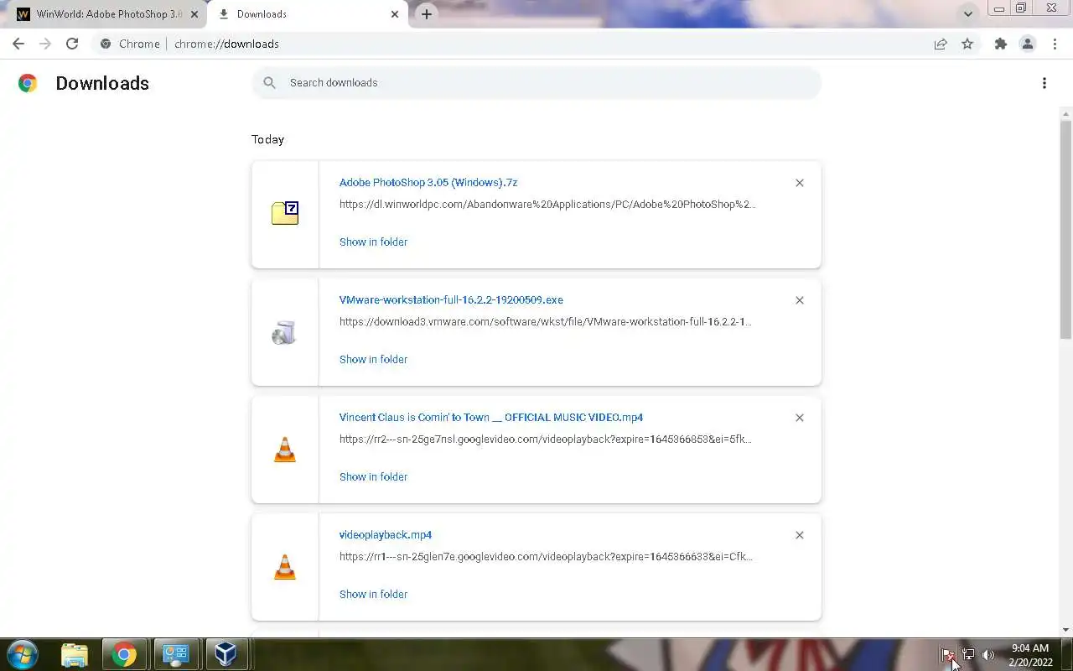Click the search magnifier icon

269,82
